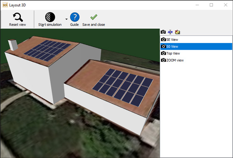Maximize the Layout 3D window
This screenshot has height=158, width=233.
pos(211,5)
